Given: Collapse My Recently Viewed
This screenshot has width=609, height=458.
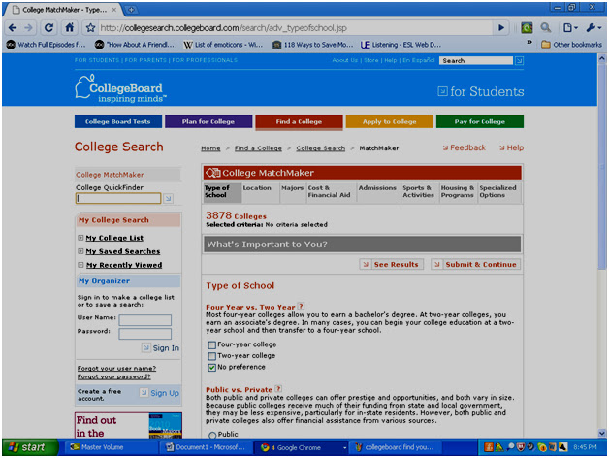Looking at the screenshot, I should [x=80, y=265].
